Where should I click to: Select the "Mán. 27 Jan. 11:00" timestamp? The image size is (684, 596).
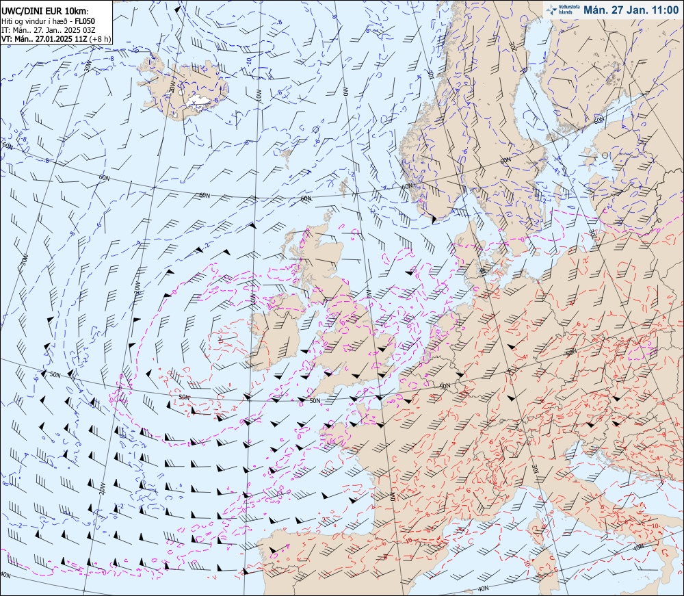coord(631,10)
